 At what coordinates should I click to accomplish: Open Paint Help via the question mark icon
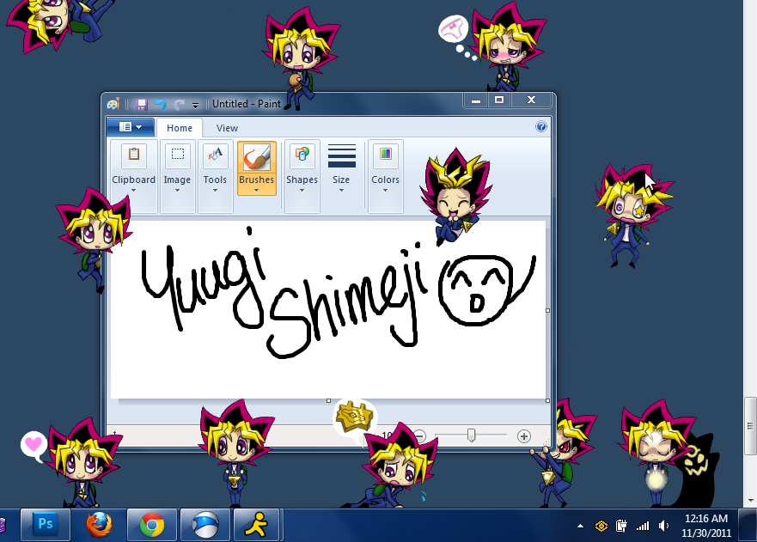[541, 127]
